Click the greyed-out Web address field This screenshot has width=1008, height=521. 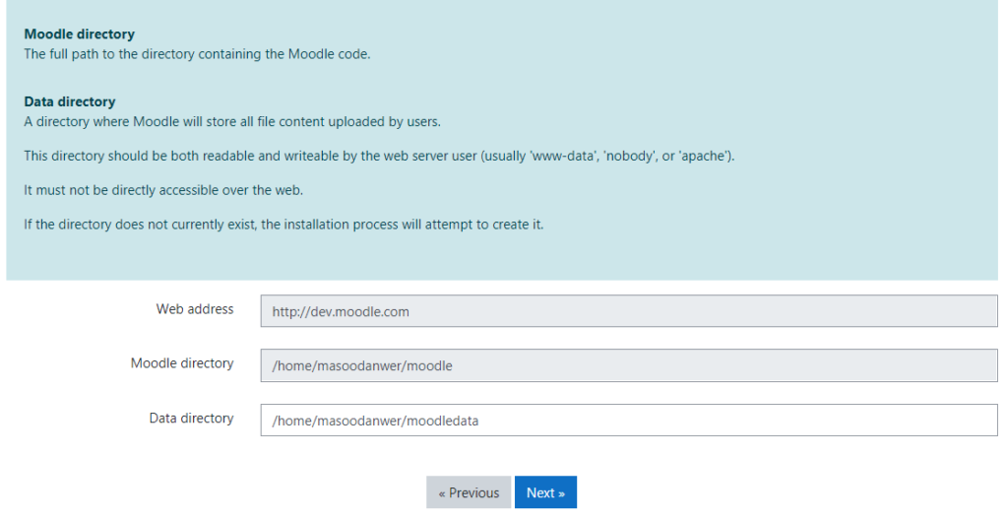click(x=629, y=311)
